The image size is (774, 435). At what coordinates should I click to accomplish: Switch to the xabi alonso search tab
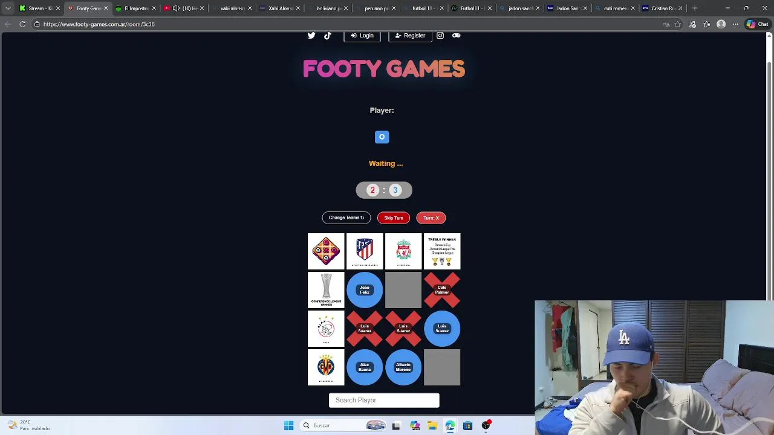tap(231, 8)
